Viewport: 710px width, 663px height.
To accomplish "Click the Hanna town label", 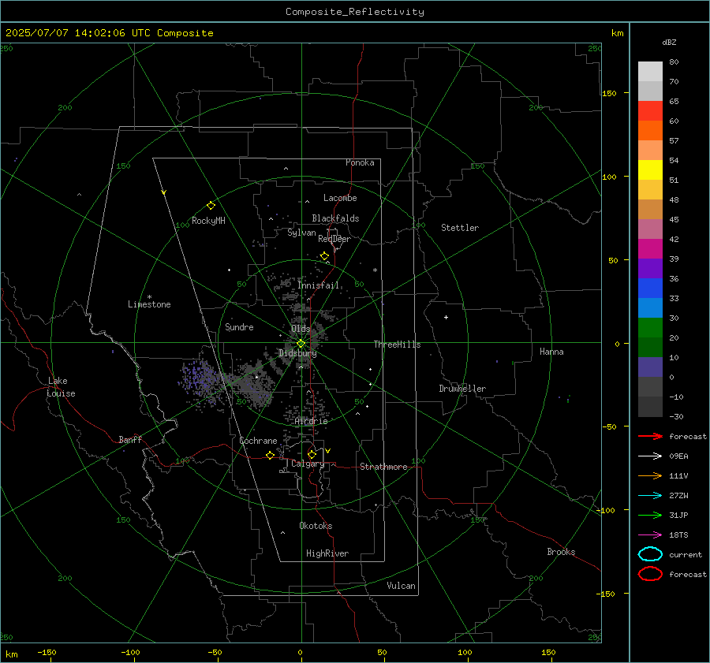I will pos(551,352).
